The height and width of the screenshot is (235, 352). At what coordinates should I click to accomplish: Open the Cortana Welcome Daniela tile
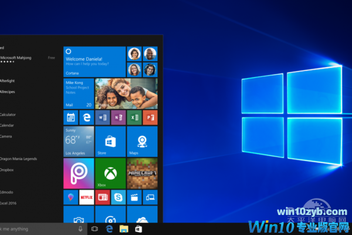94,62
